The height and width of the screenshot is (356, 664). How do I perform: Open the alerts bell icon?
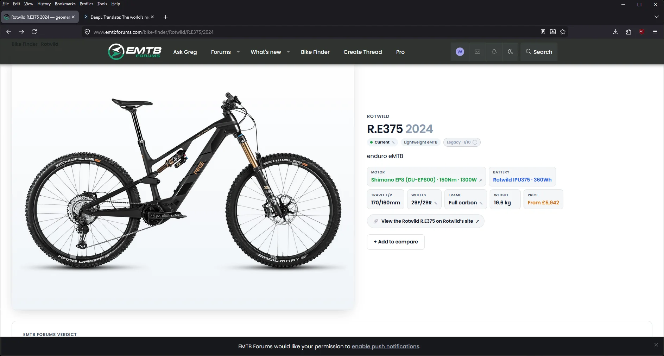(x=494, y=52)
